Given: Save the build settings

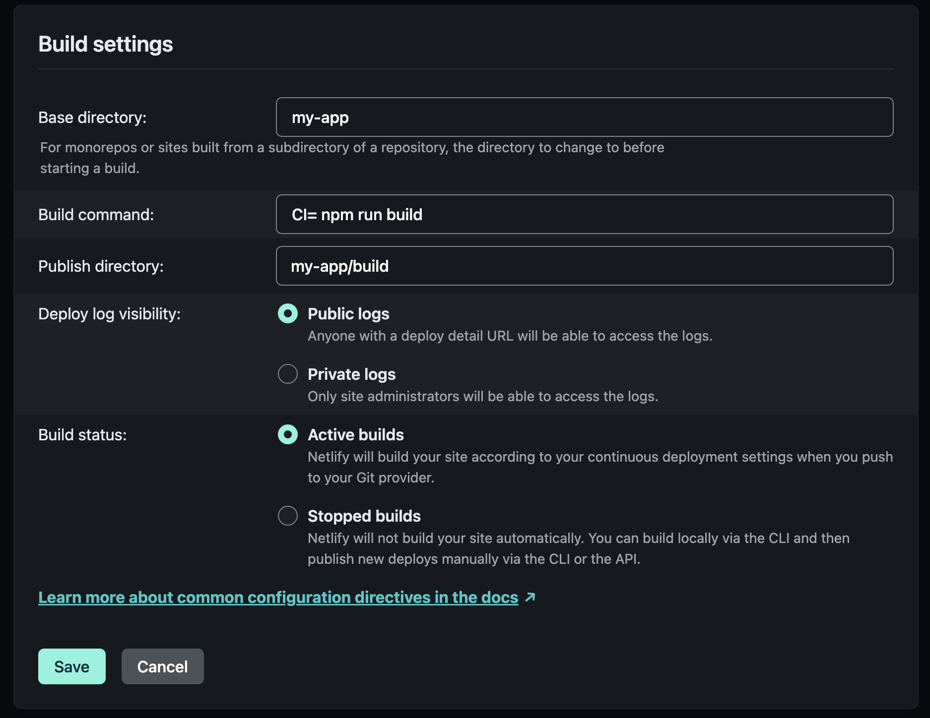Looking at the screenshot, I should coord(72,666).
